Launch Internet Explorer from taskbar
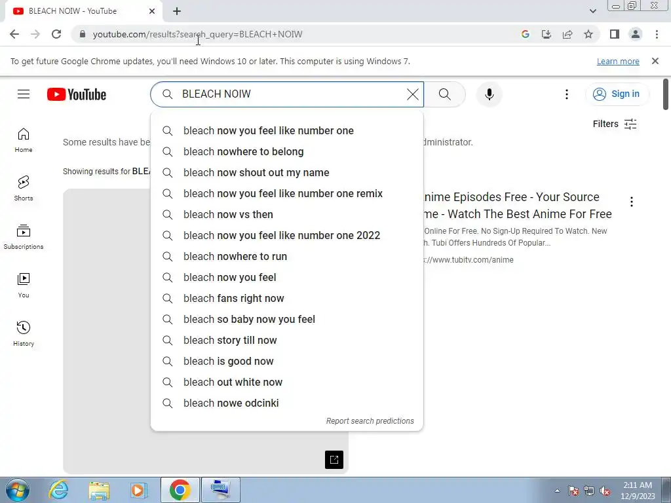671x503 pixels. pyautogui.click(x=58, y=490)
